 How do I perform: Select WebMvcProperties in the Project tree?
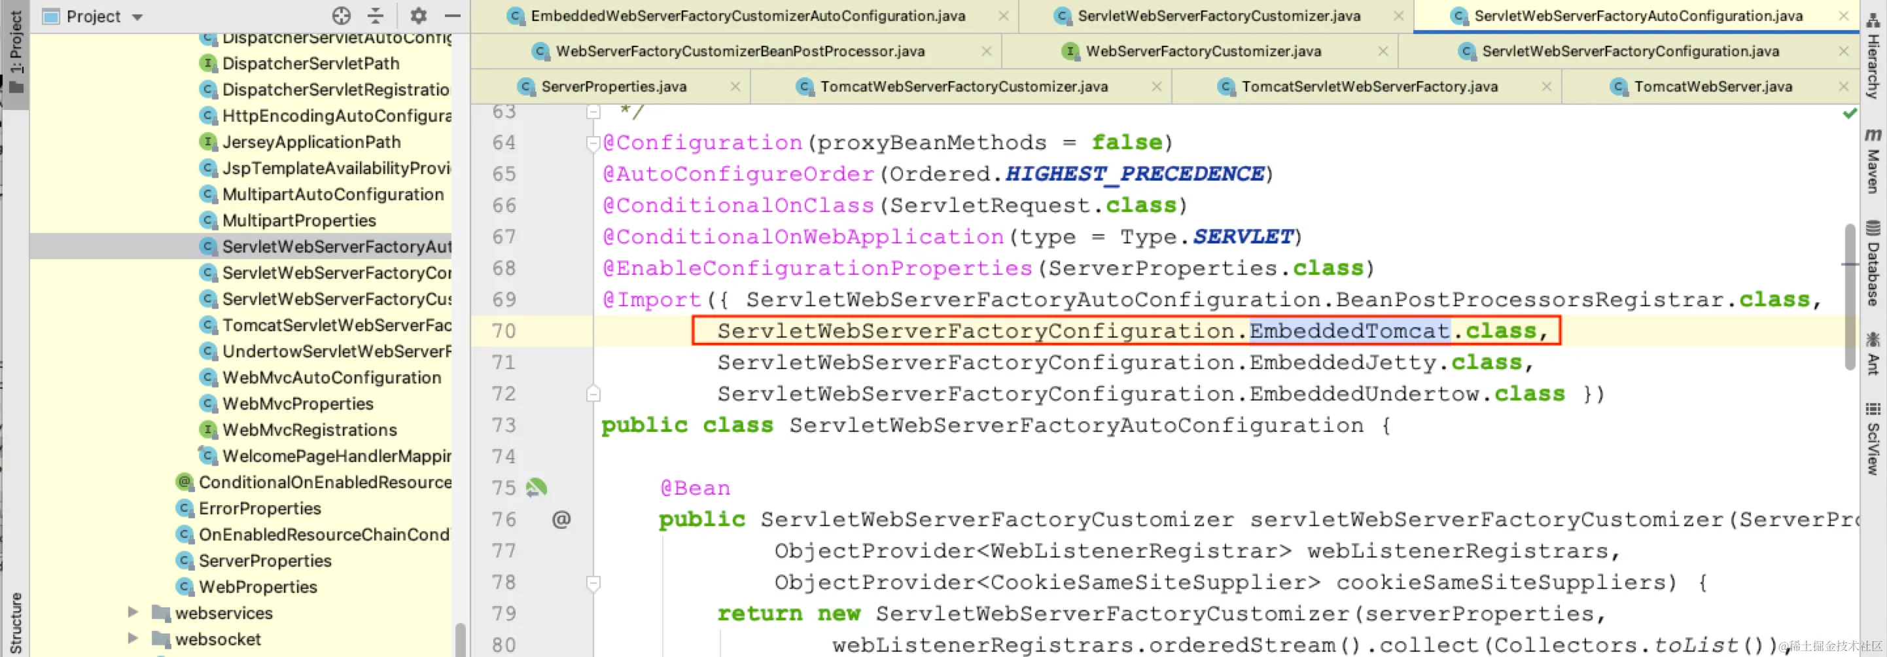point(298,404)
